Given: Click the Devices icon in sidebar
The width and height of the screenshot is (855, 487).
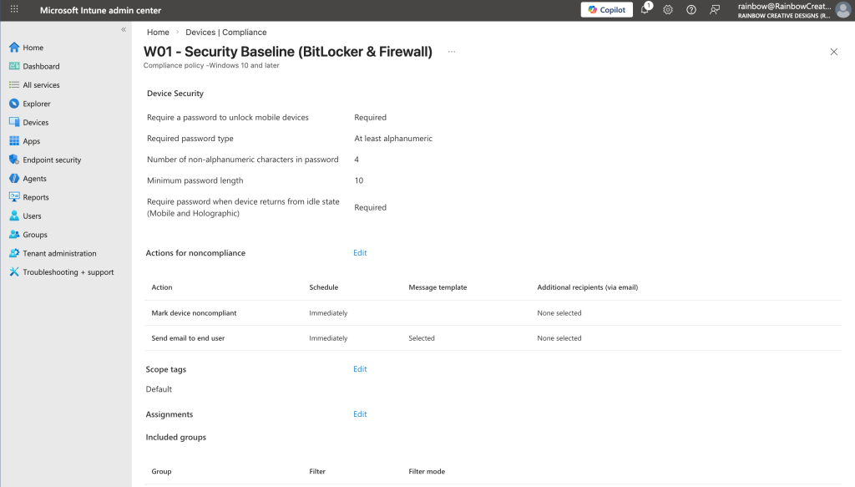Looking at the screenshot, I should pyautogui.click(x=14, y=123).
